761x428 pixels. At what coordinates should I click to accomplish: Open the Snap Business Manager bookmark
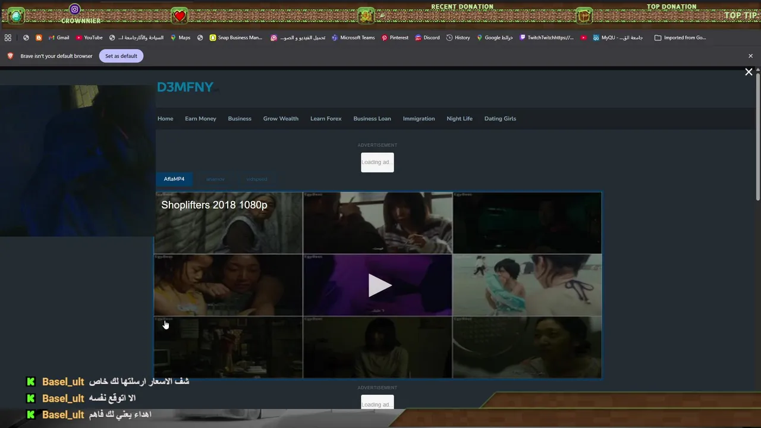(x=235, y=37)
